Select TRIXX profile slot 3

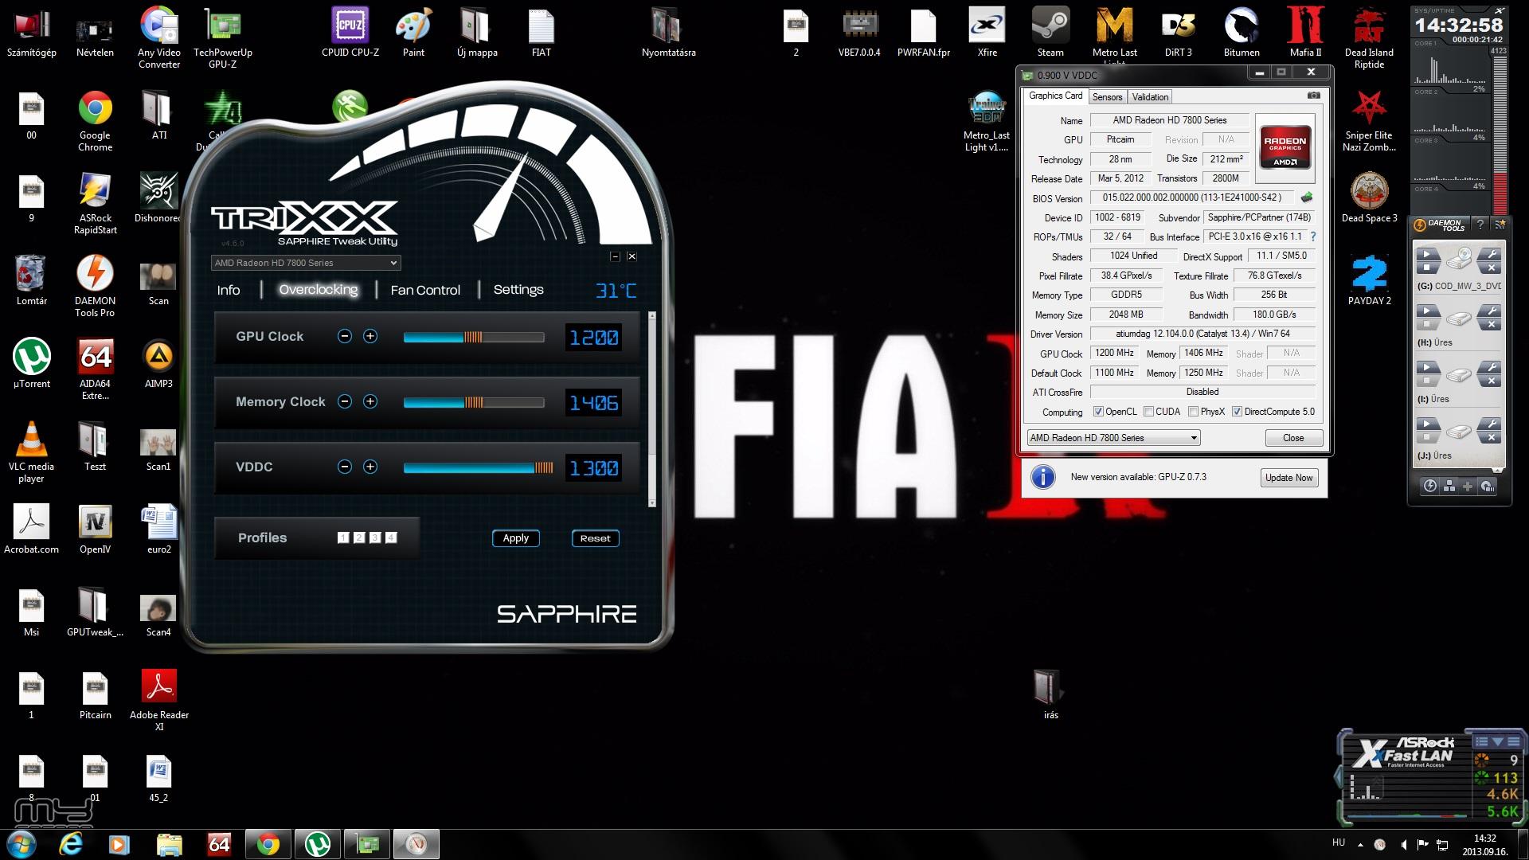(x=375, y=538)
